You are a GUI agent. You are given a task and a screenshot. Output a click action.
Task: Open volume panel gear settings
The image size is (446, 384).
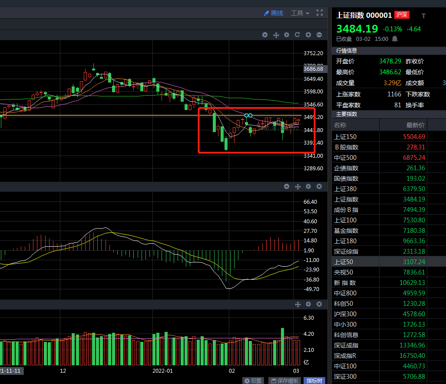[308, 304]
